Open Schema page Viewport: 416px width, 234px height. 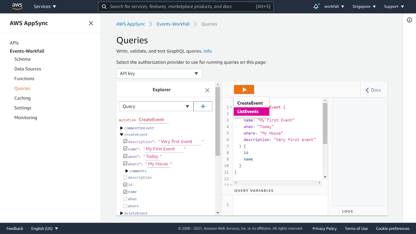pos(22,59)
